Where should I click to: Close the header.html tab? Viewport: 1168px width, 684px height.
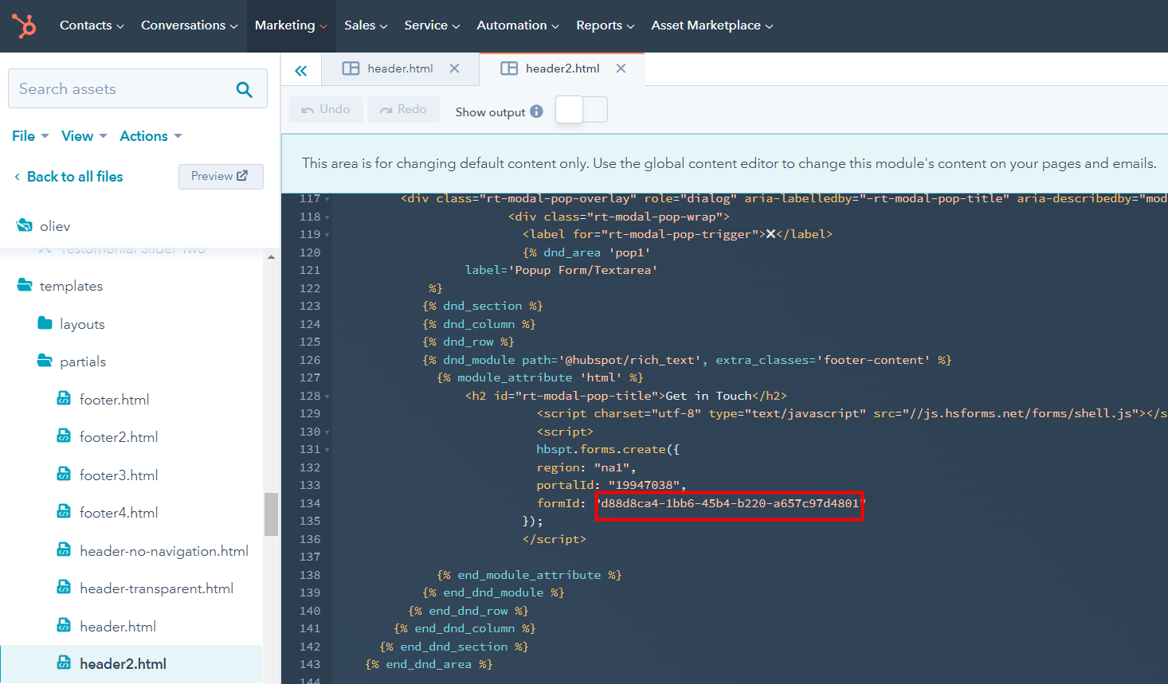[x=454, y=68]
